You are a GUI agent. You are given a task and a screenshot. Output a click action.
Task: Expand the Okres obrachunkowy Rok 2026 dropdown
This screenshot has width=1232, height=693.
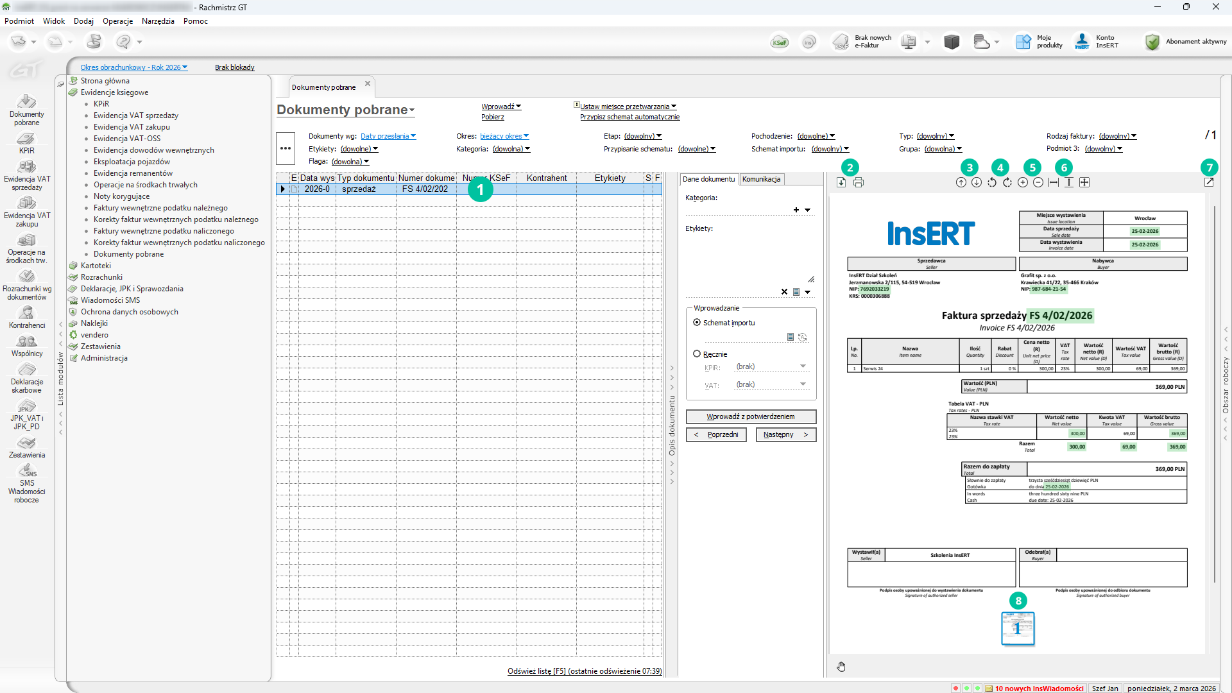pos(134,67)
